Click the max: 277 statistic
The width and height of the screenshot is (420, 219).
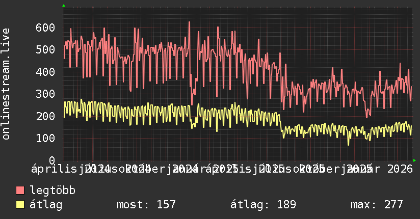click(x=377, y=205)
